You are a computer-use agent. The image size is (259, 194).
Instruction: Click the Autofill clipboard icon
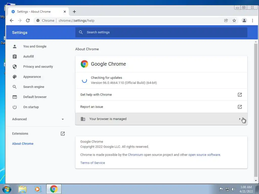coord(14,56)
